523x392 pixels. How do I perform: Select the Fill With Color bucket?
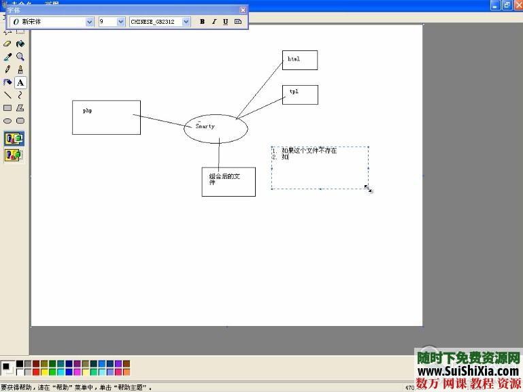(20, 44)
